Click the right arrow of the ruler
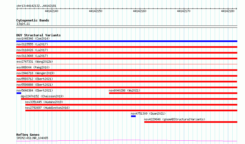The image size is (245, 144). pos(236,9)
